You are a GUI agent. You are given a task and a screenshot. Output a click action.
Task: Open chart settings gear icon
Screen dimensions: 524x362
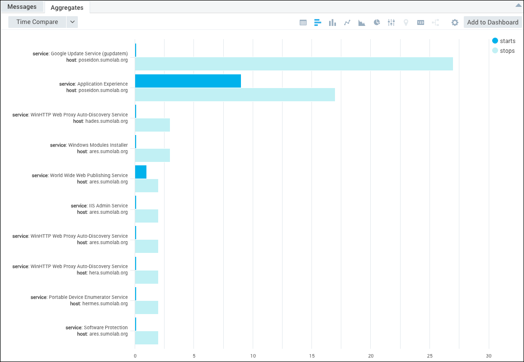[x=455, y=23]
